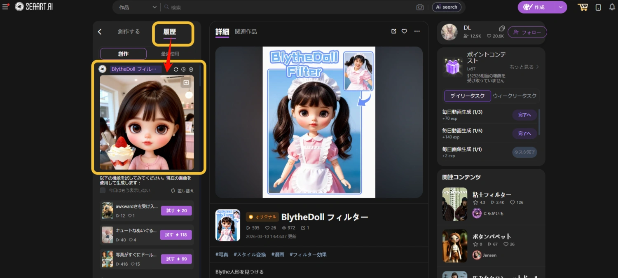Expand the 作成 button dropdown chevron
The image size is (618, 278).
[560, 7]
